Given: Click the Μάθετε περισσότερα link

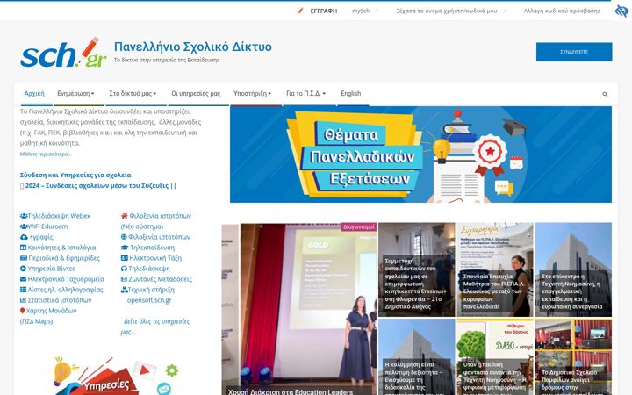Looking at the screenshot, I should (45, 154).
